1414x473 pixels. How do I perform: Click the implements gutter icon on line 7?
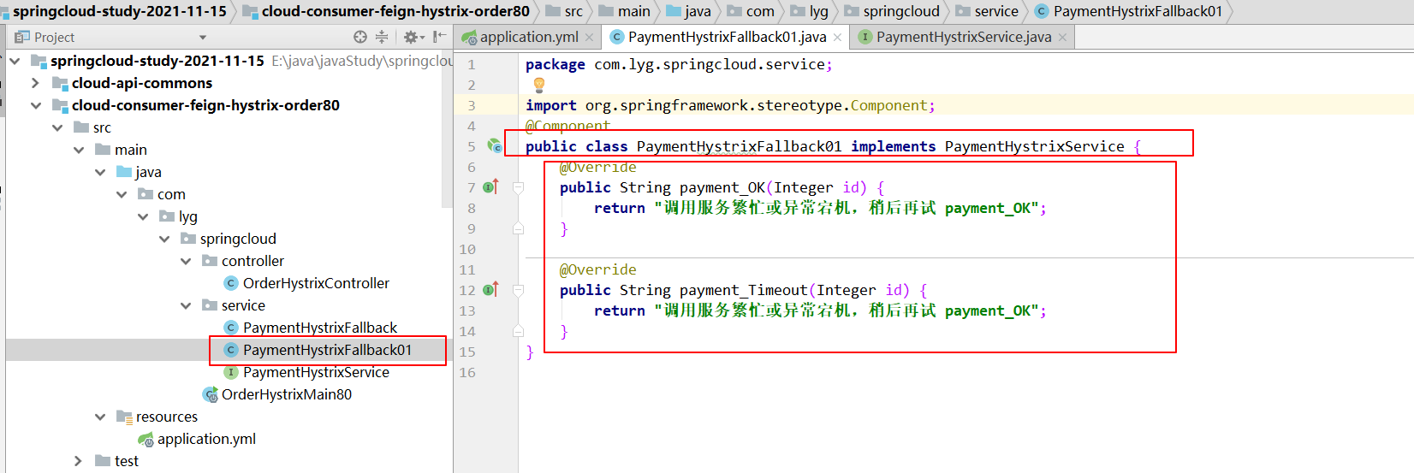click(x=490, y=187)
